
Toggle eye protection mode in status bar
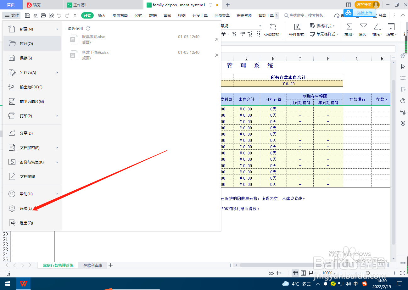click(271, 273)
